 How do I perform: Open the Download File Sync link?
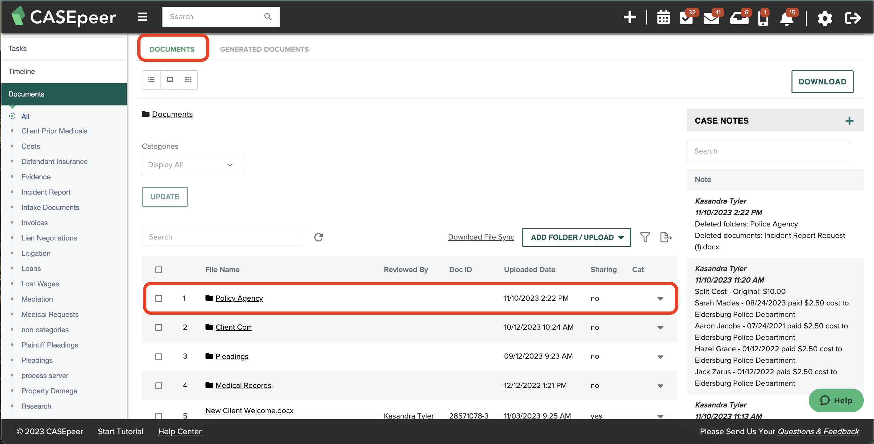click(481, 237)
